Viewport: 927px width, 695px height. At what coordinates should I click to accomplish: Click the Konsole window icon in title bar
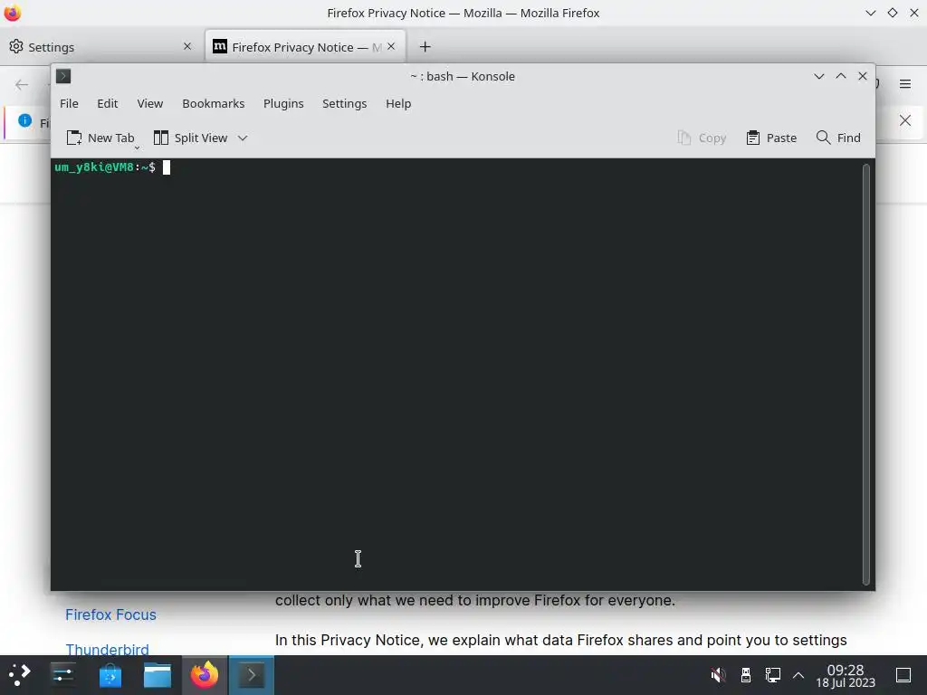(x=63, y=76)
